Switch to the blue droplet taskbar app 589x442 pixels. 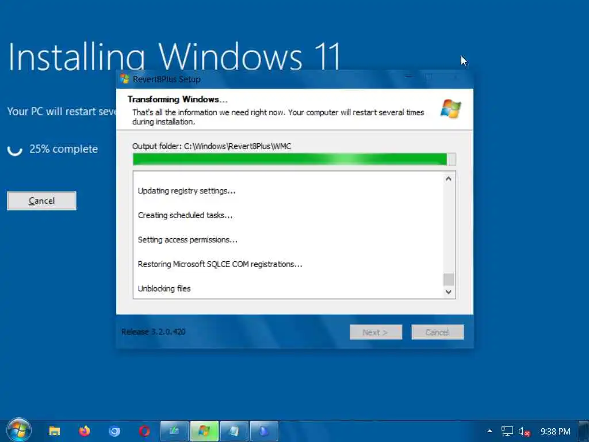click(x=264, y=431)
